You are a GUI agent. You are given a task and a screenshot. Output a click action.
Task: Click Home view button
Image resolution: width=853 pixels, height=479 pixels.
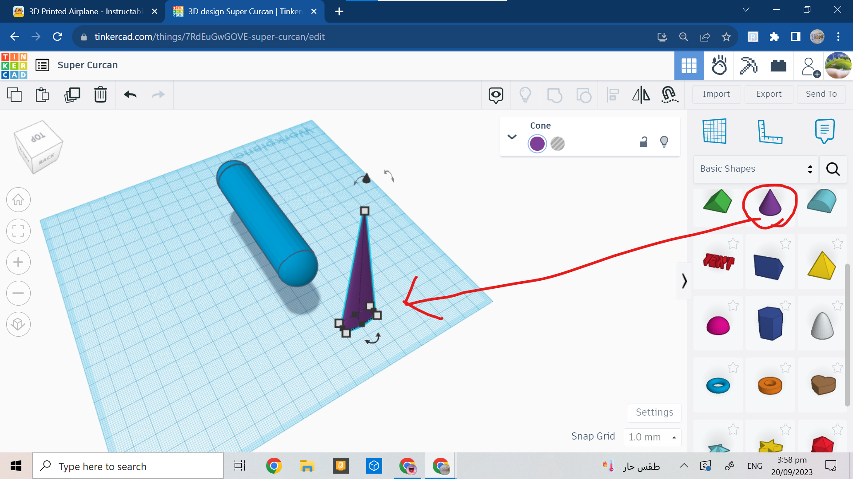pos(18,200)
